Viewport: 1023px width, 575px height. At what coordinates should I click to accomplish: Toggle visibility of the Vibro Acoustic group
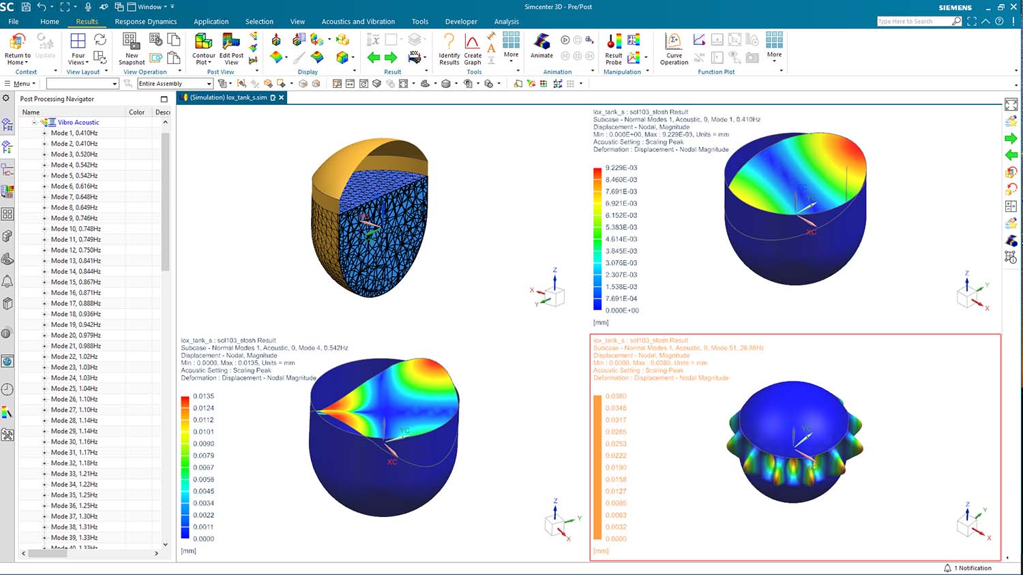coord(44,122)
